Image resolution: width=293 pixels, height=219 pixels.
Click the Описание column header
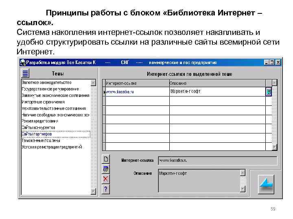pyautogui.click(x=217, y=83)
